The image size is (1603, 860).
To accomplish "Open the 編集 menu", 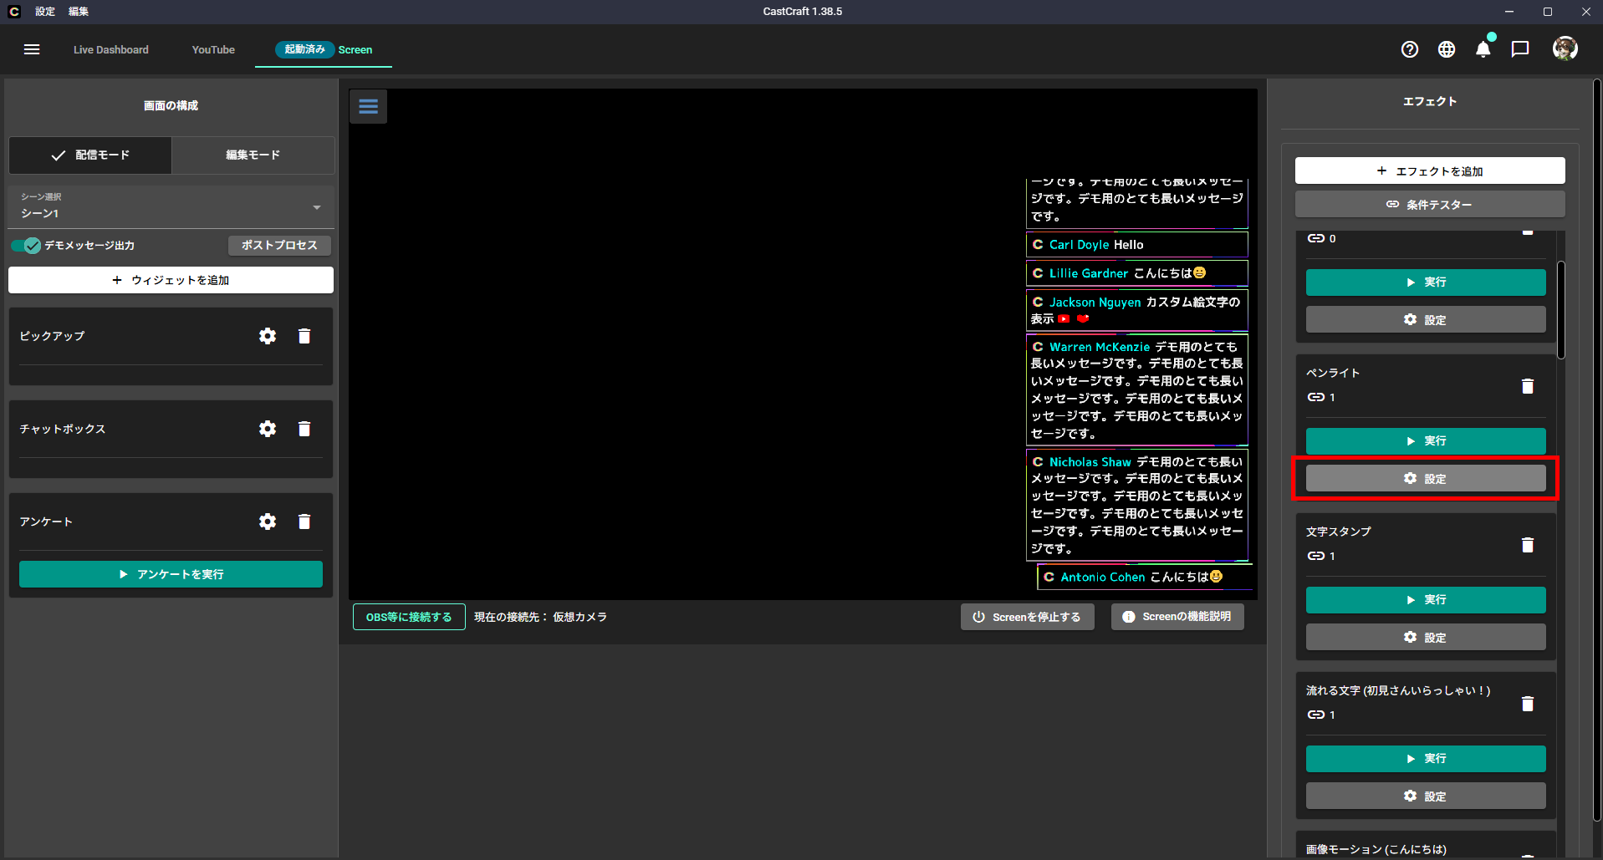I will pos(79,12).
